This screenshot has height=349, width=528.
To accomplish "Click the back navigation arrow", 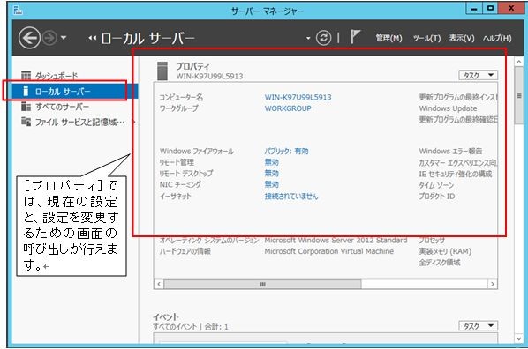I will (29, 38).
